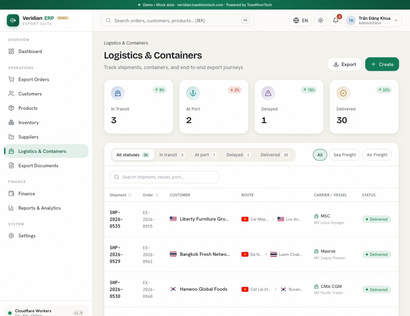
Task: Click the Veridian ERP logo icon
Action: click(x=13, y=20)
